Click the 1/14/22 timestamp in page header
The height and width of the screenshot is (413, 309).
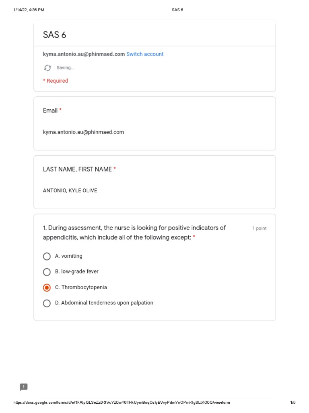pyautogui.click(x=29, y=10)
